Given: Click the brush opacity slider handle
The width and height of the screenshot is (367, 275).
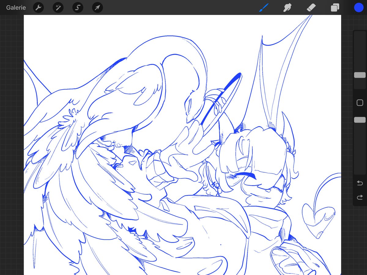Looking at the screenshot, I should coord(360,120).
